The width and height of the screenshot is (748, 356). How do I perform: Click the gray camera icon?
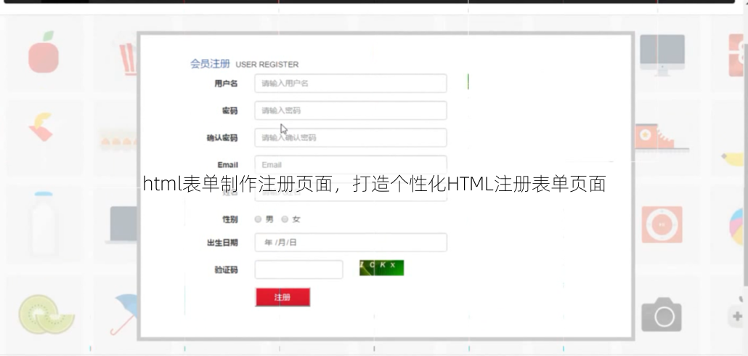tap(661, 315)
